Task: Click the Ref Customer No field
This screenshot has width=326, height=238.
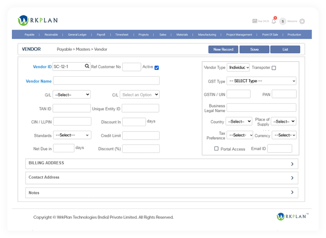Action: click(132, 67)
